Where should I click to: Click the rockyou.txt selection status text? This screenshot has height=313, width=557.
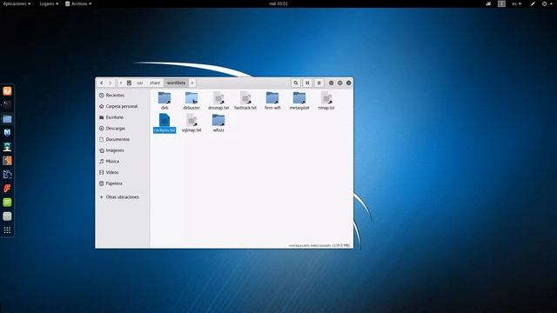pos(319,245)
